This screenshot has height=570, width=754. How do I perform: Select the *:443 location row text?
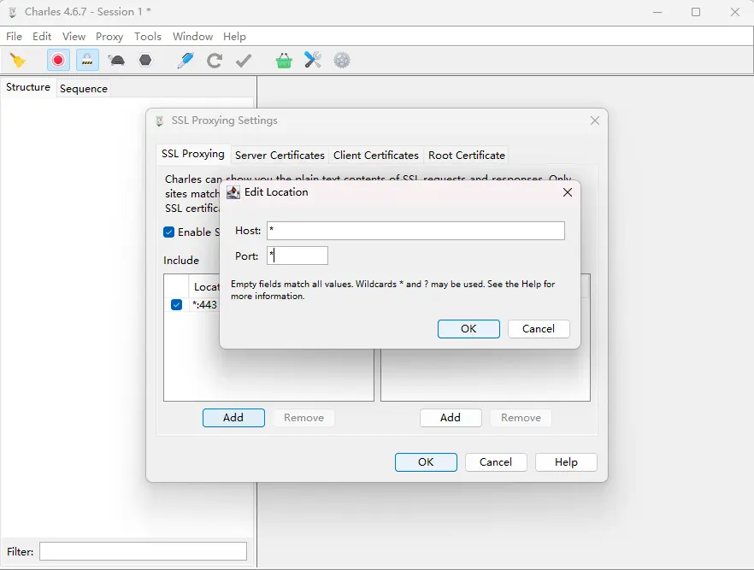pyautogui.click(x=204, y=305)
